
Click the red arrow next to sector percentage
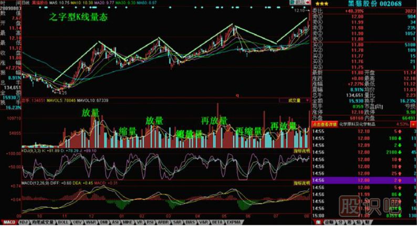[x=411, y=125]
